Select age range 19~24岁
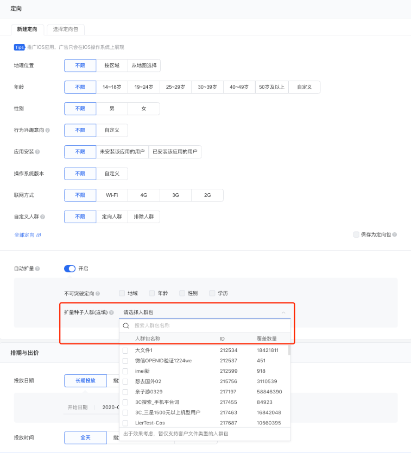Viewport: 411px width, 469px height. pos(144,87)
